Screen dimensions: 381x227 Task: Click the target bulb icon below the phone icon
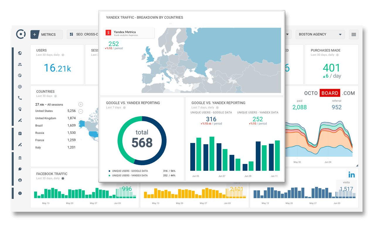tap(20, 109)
